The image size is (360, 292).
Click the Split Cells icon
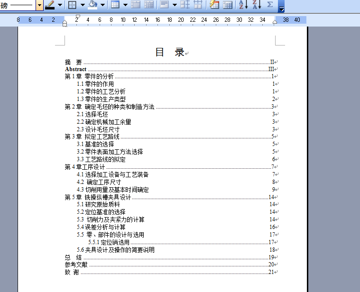[149, 5]
